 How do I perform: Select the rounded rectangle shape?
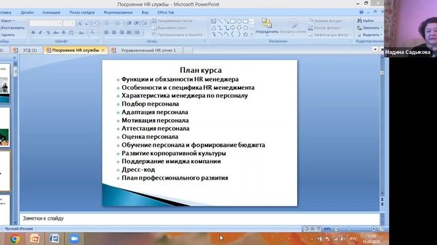pos(246,21)
